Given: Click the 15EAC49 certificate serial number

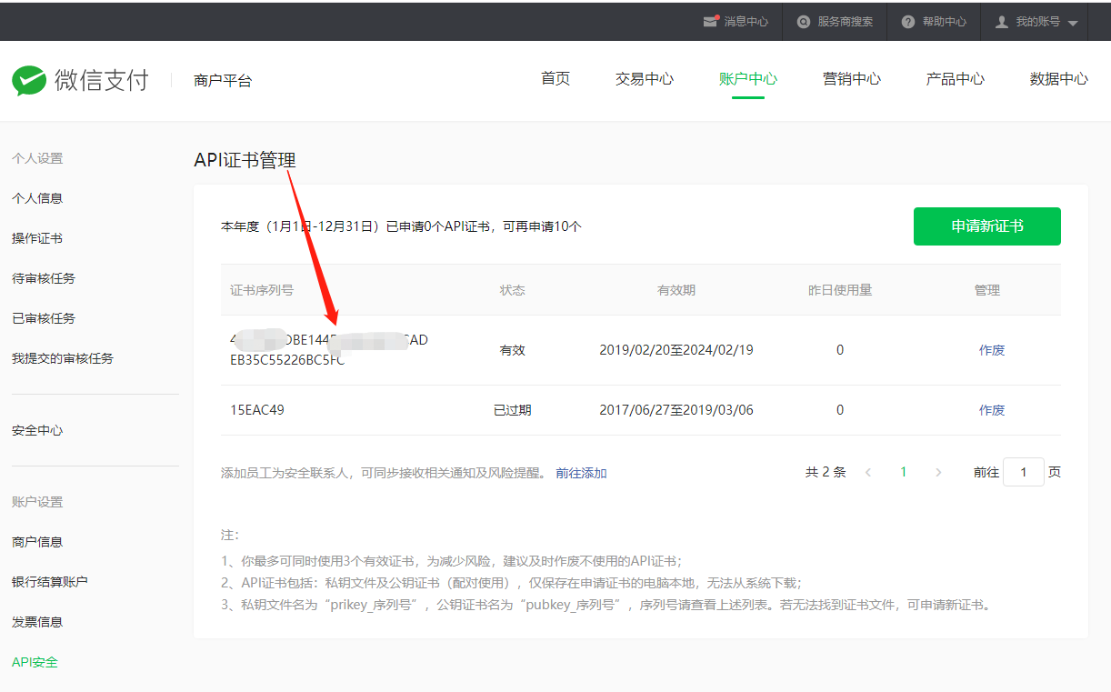Looking at the screenshot, I should [x=257, y=410].
